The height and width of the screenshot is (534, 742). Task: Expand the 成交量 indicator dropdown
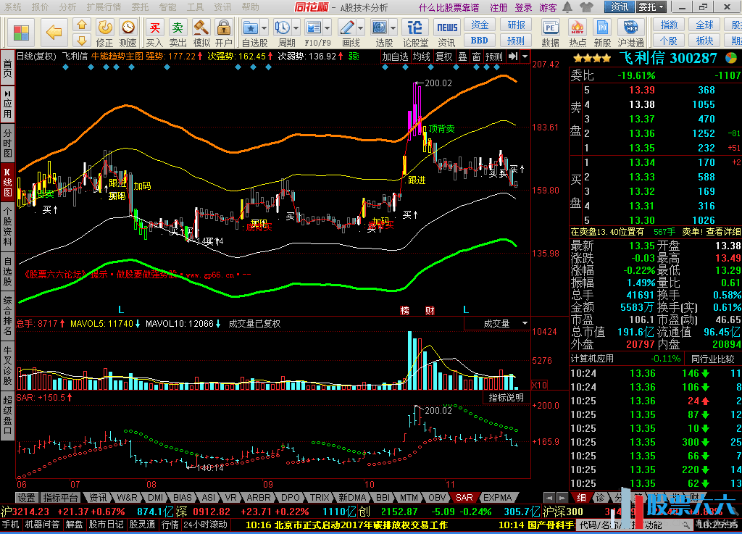tap(524, 323)
